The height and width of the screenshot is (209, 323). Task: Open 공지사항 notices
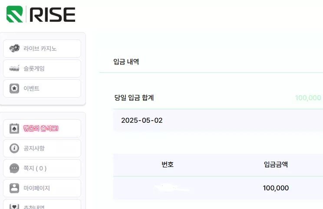click(x=42, y=148)
